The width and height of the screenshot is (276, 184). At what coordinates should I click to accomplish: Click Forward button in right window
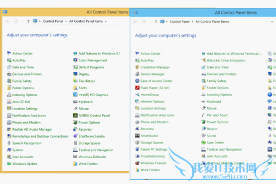click(x=144, y=21)
